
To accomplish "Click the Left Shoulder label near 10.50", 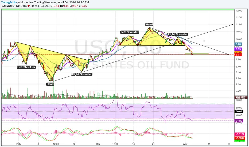I will (x=130, y=32).
